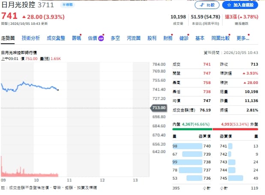Click the 比較 compare button
Viewport: 265px width, 195px height.
tap(207, 5)
